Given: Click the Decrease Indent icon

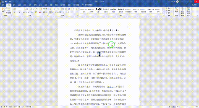Looking at the screenshot, I should coord(63,9).
